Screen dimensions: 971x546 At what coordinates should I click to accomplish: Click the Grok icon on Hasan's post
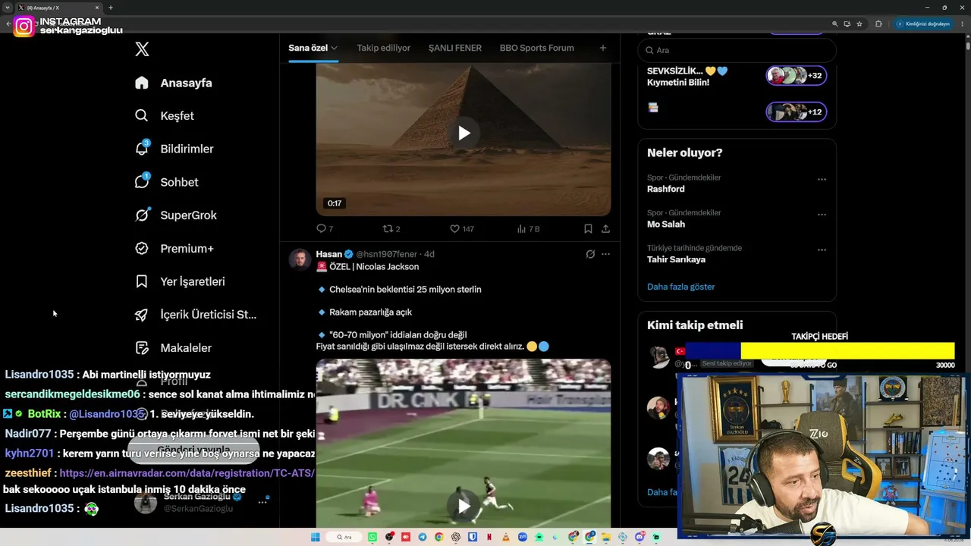point(590,254)
